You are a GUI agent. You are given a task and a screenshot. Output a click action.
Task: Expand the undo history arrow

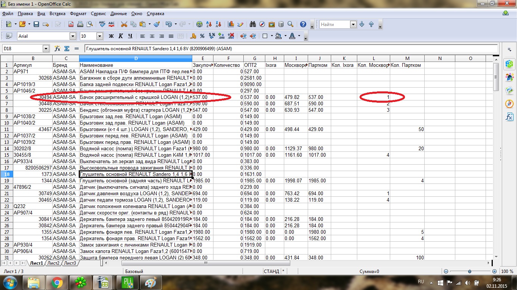point(175,24)
